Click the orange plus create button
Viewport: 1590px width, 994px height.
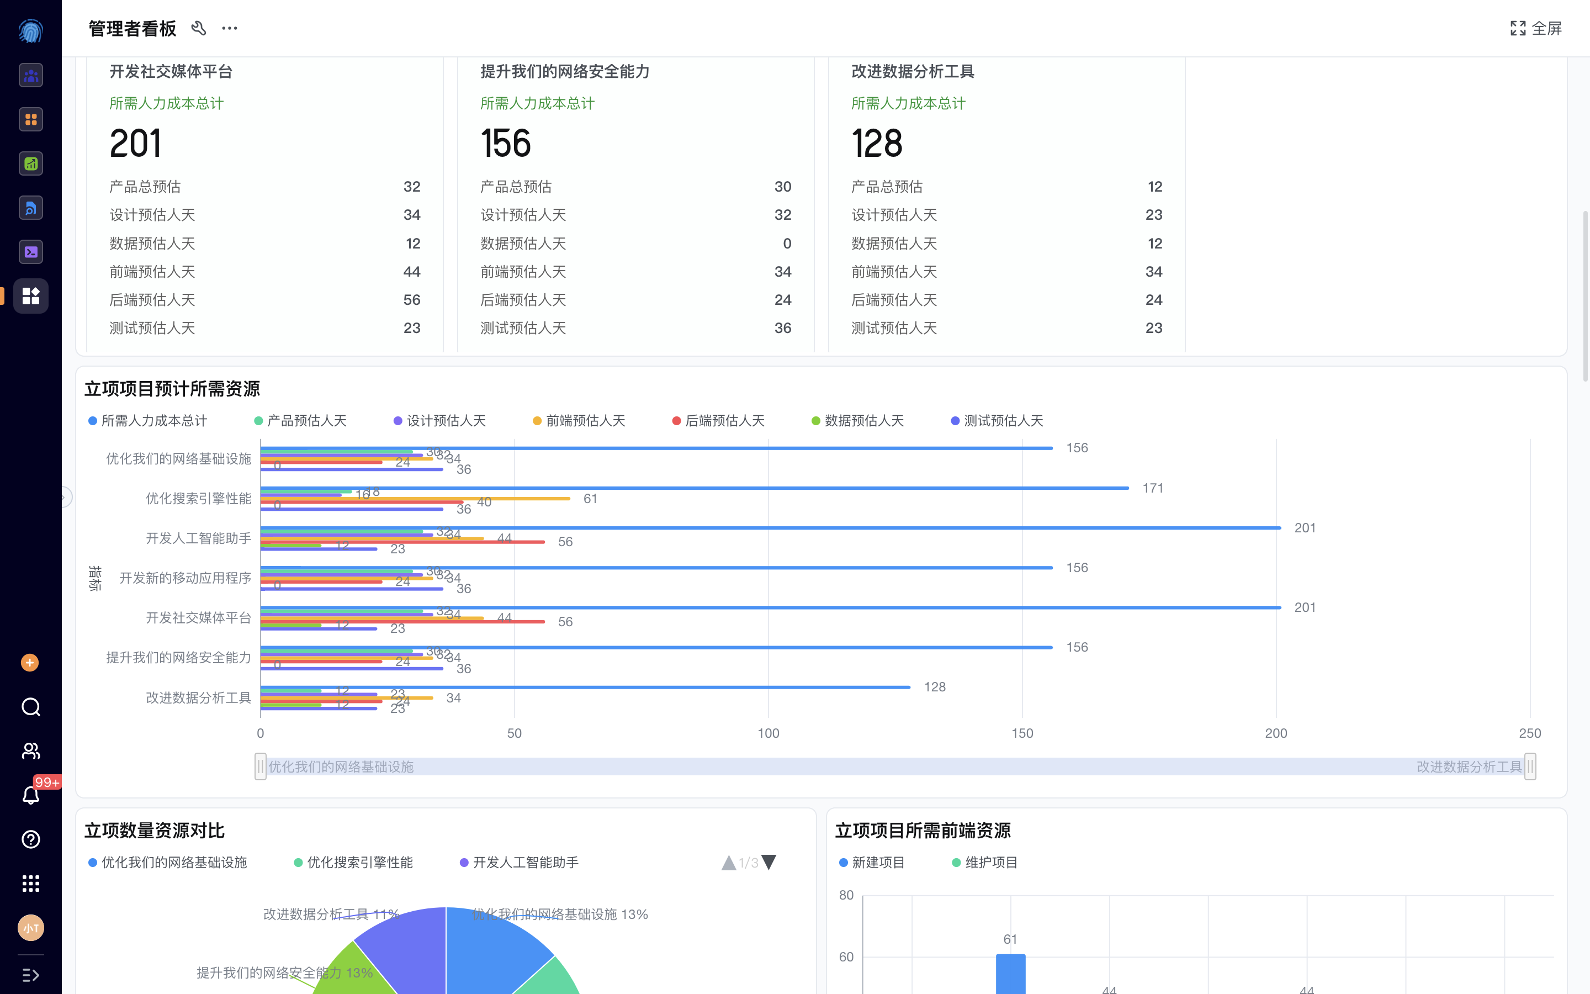[30, 663]
